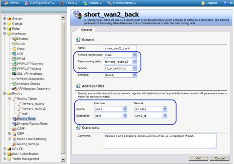
Task: Select the main routing table
Action: [x=25, y=114]
